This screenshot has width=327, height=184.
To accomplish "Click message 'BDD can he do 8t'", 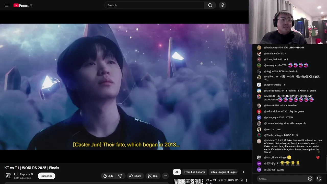I will tap(288, 72).
